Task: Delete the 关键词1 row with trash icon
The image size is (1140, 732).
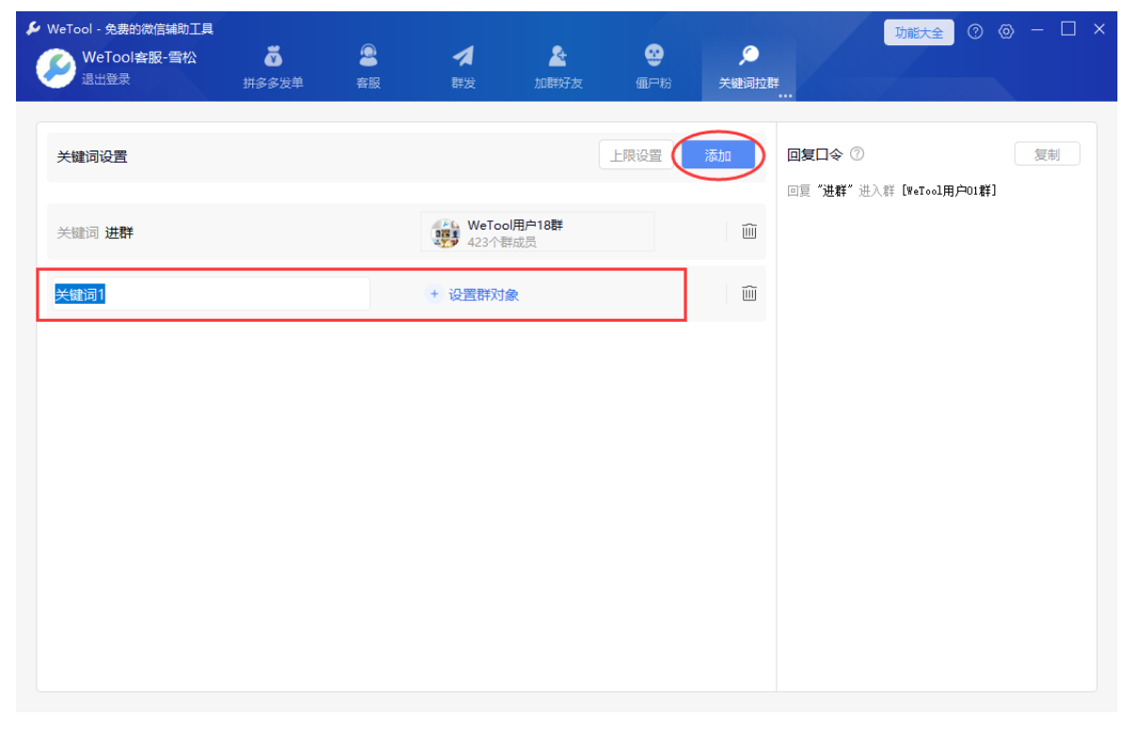Action: [x=749, y=294]
